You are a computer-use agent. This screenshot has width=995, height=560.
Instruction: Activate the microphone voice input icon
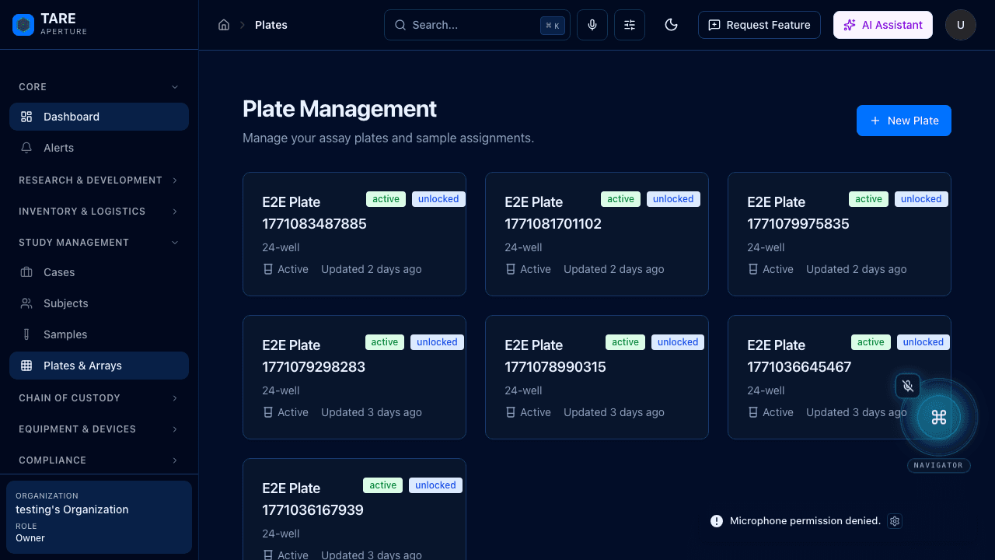click(x=592, y=24)
